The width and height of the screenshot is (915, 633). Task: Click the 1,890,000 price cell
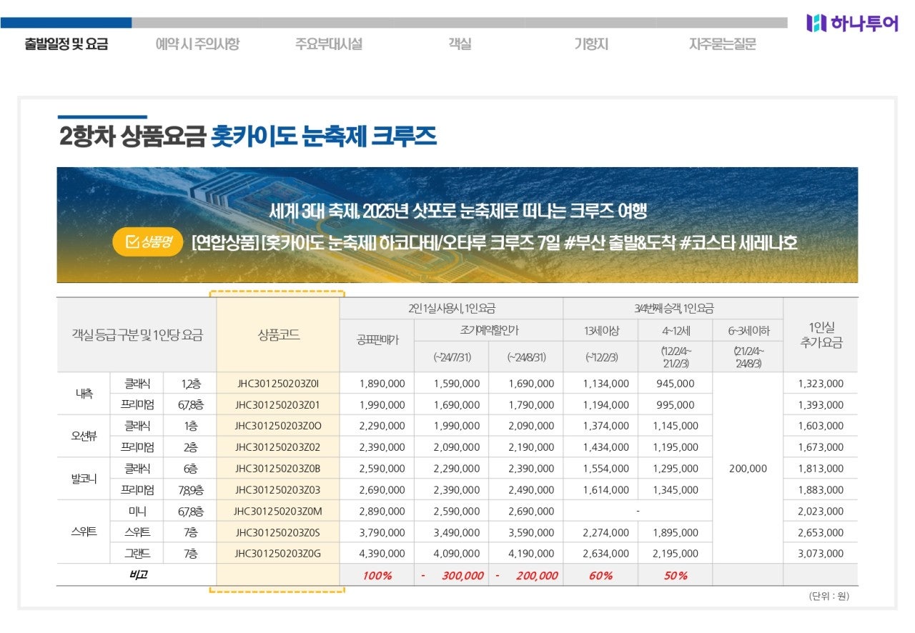382,384
